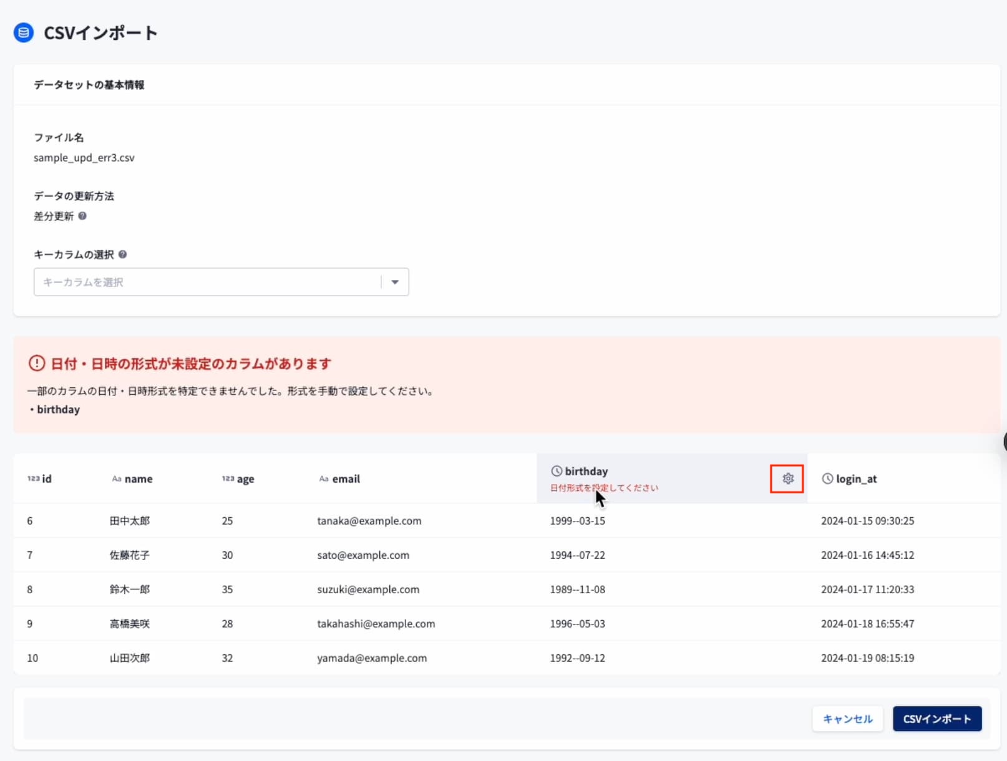Click the cell tanaka@example.com
Screen dimensions: 1007x761
tap(369, 521)
